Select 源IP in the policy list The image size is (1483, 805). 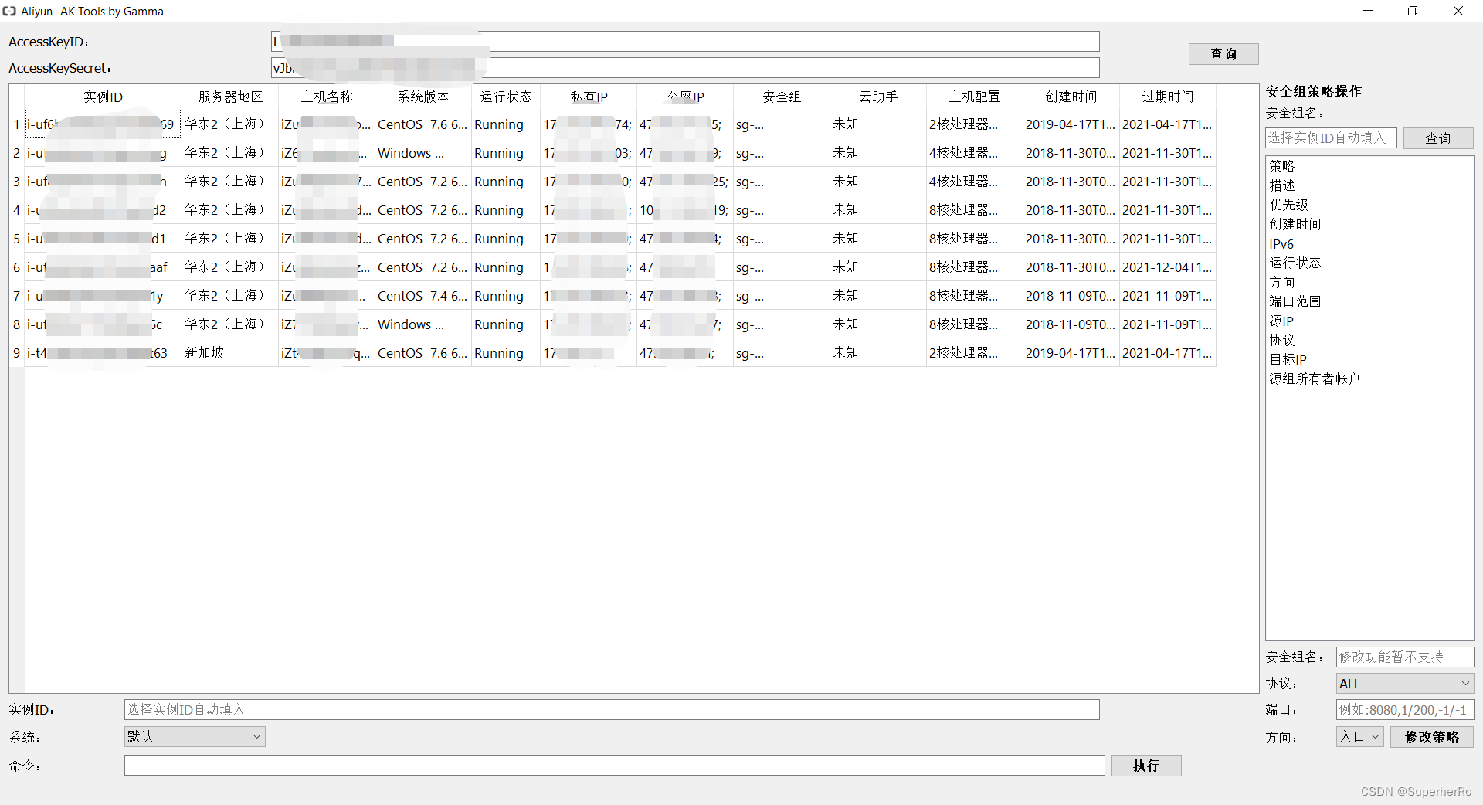[1281, 321]
